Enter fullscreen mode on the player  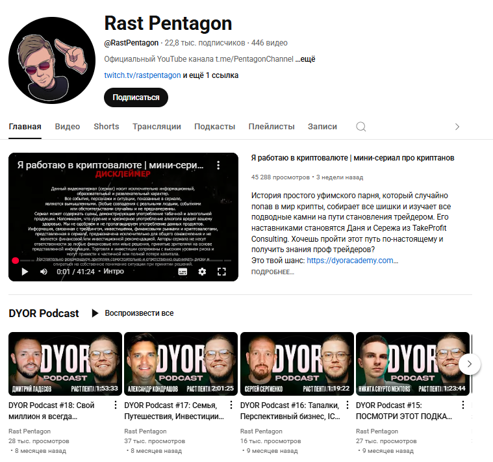coord(221,272)
